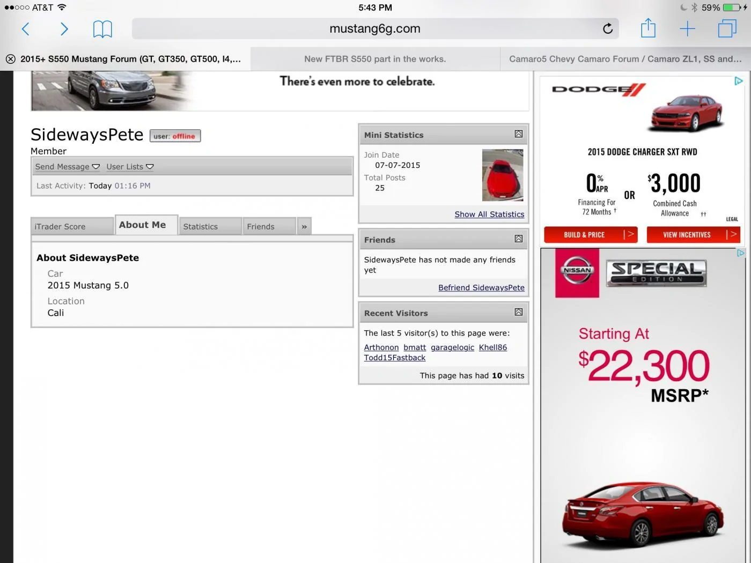Add a new tab with plus icon

pyautogui.click(x=687, y=29)
